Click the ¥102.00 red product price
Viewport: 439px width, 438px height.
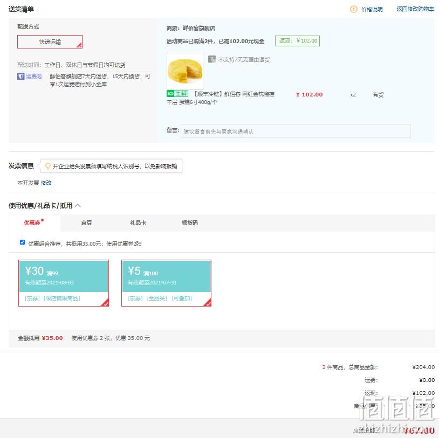tap(310, 94)
